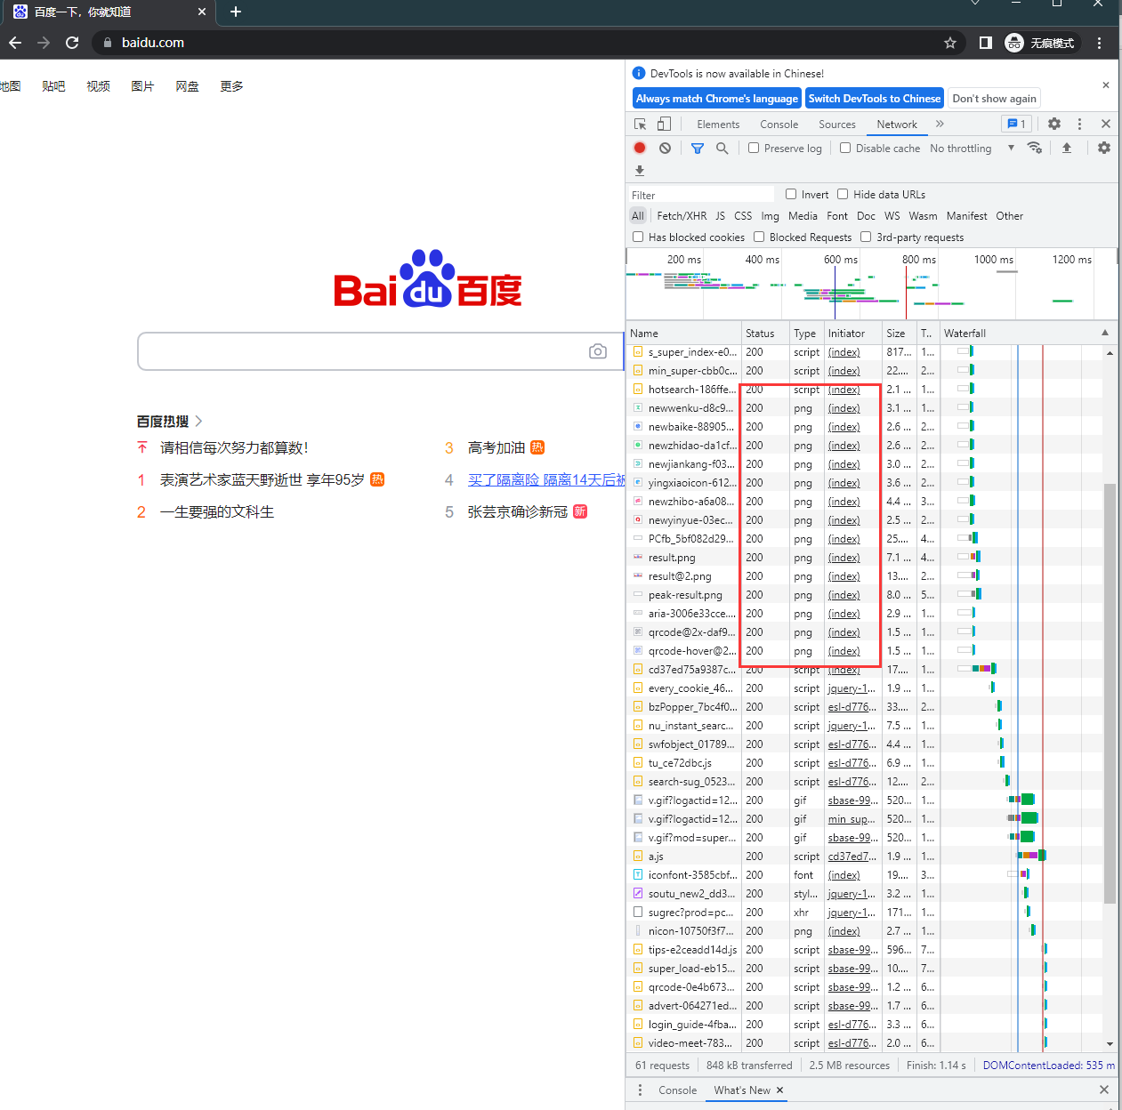The image size is (1122, 1110).
Task: Sort by Waterfall column arrow
Action: point(1105,333)
